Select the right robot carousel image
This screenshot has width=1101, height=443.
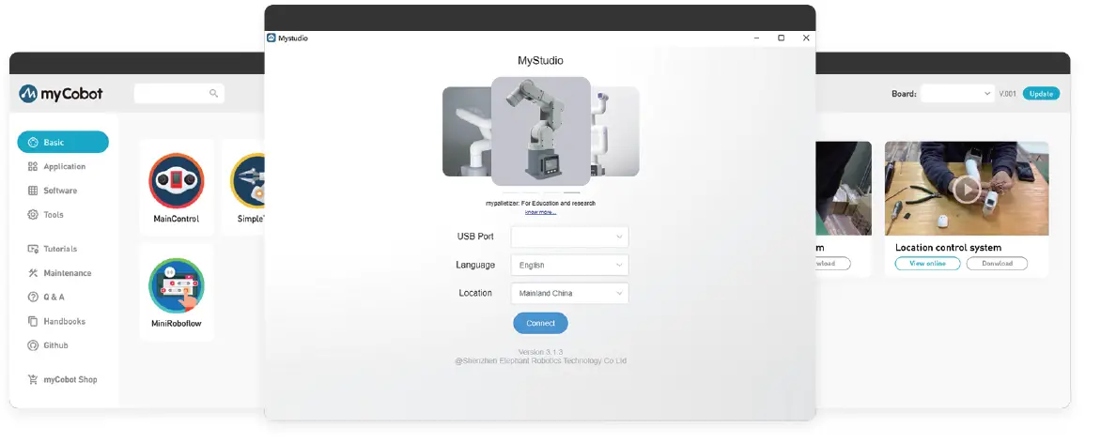(615, 131)
